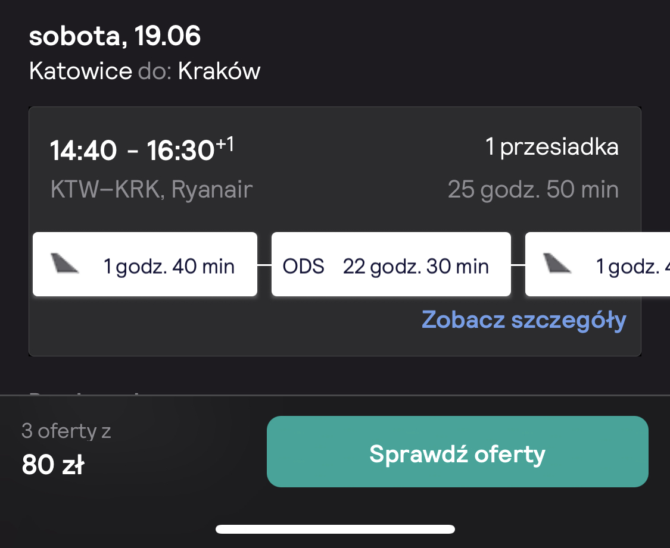Tap the 22 godz. 30 min layover duration
Screen dimensions: 670x548
(x=416, y=267)
